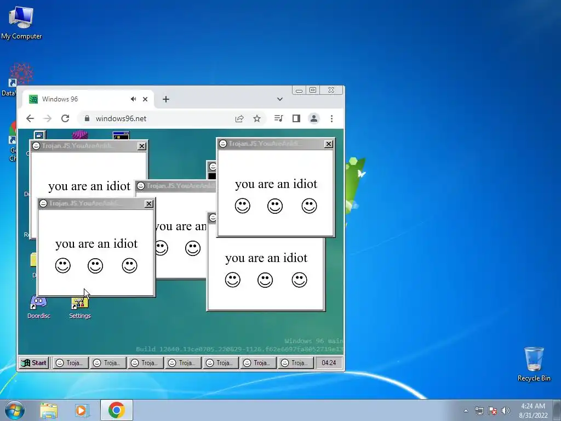Toggle the Chrome side panel icon
Viewport: 561px width, 421px height.
tap(296, 118)
